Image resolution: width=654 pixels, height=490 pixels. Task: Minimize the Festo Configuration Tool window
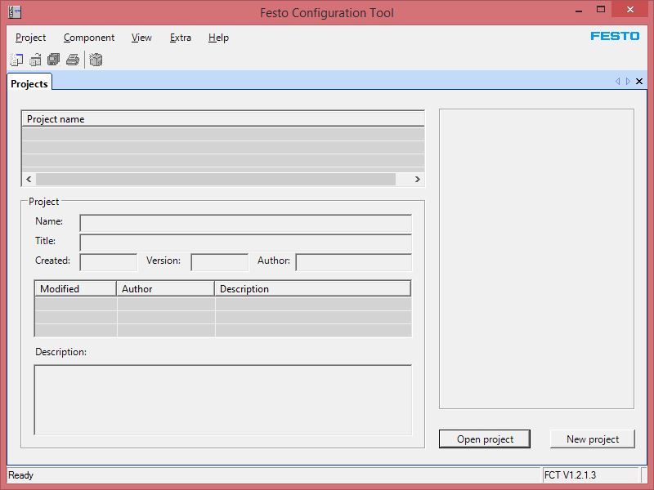[x=579, y=11]
